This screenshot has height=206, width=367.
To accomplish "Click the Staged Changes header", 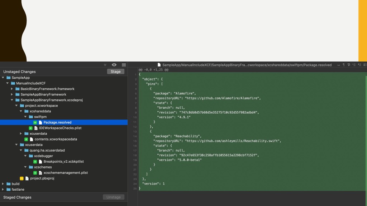I will pos(17,197).
